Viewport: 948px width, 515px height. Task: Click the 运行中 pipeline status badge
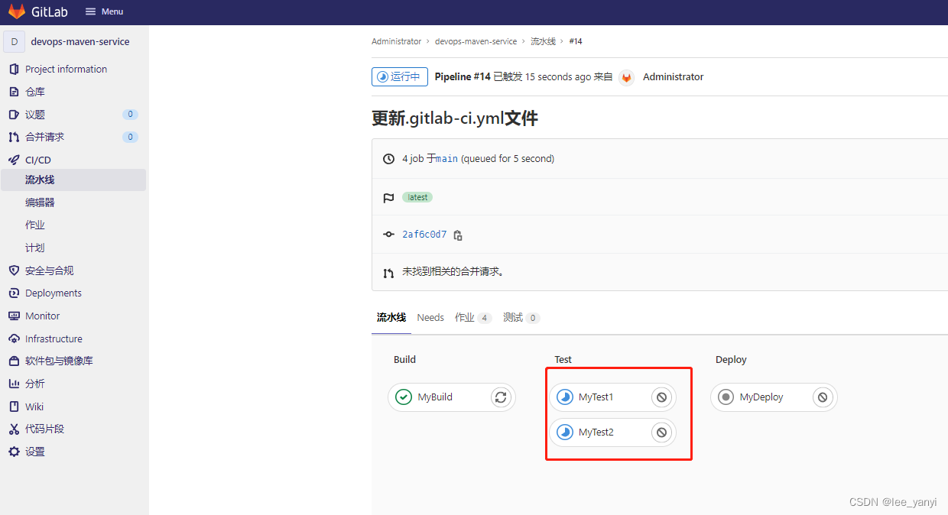[x=399, y=76]
